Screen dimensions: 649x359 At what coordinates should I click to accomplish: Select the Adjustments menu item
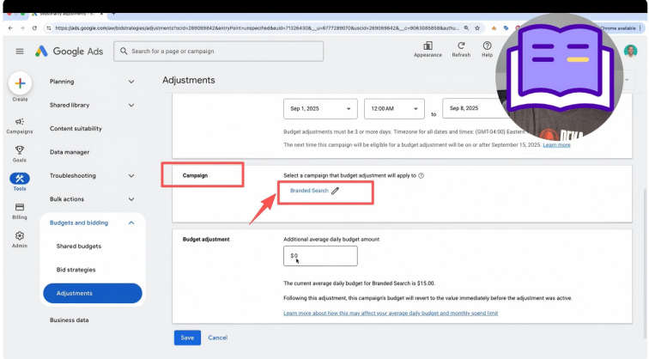coord(93,293)
